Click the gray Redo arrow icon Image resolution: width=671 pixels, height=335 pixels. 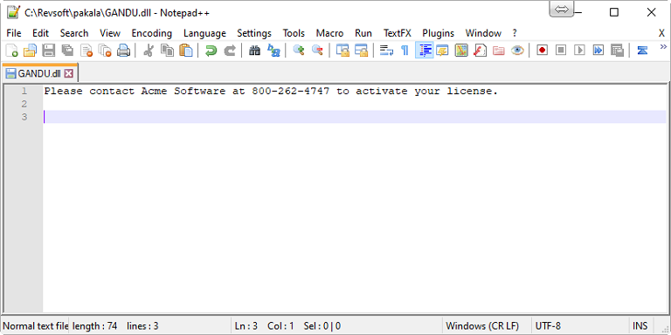230,51
